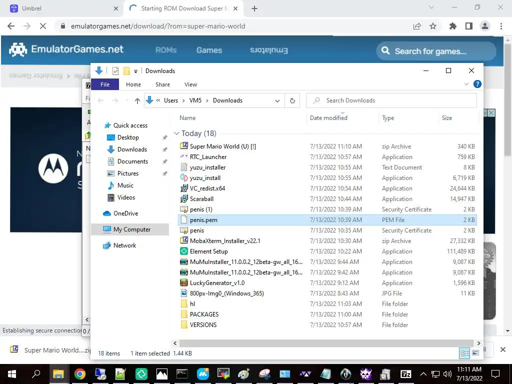Click the volume speaker tray icon
Screen dimensions: 512x384
pos(447,374)
